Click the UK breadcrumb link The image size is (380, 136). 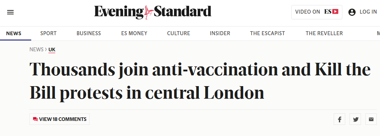tap(52, 50)
